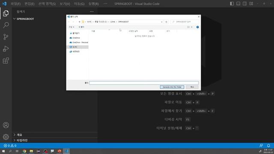274x154 pixels.
Task: Open the overflow ellipsis in menu bar
Action: 105,4
